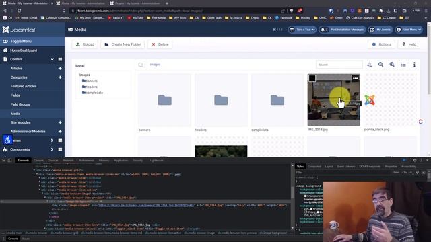
Task: Add new article with plus icon
Action: pyautogui.click(x=60, y=69)
